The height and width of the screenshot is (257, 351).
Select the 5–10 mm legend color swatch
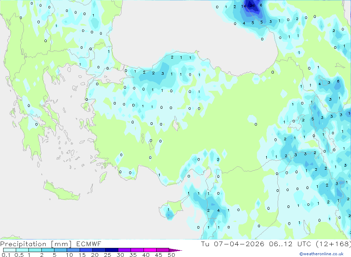[60, 250]
